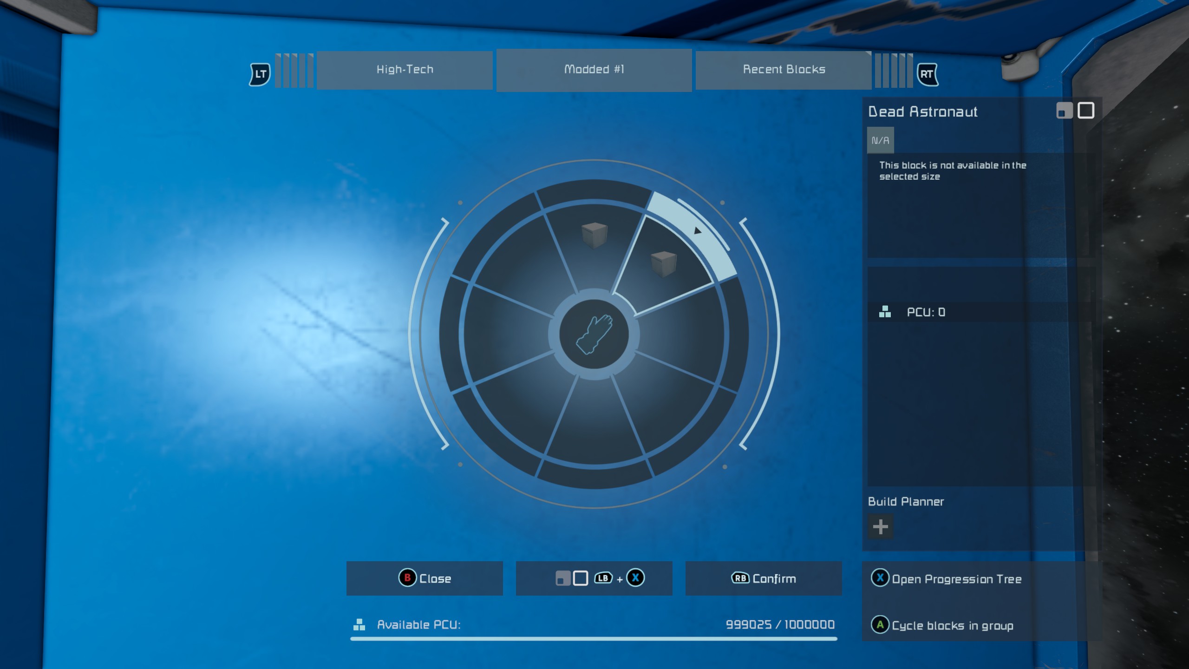The height and width of the screenshot is (669, 1189).
Task: Click the arrow on highlighted radial segment
Action: [697, 231]
